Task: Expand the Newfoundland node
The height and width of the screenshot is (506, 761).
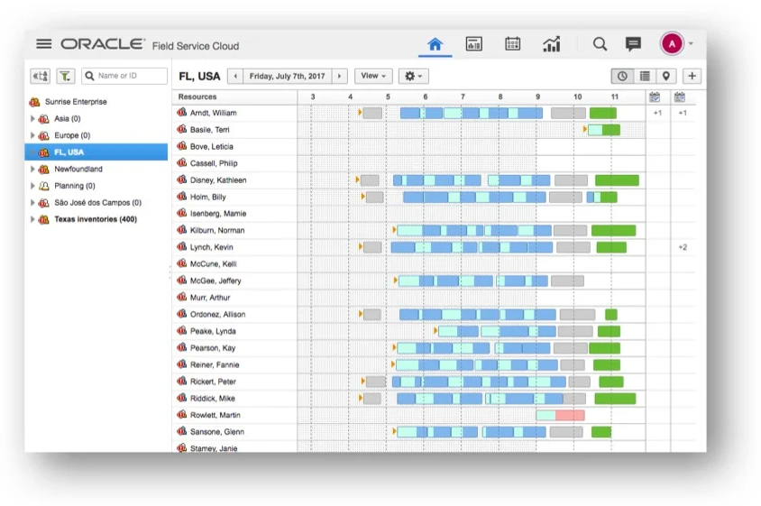Action: tap(32, 169)
